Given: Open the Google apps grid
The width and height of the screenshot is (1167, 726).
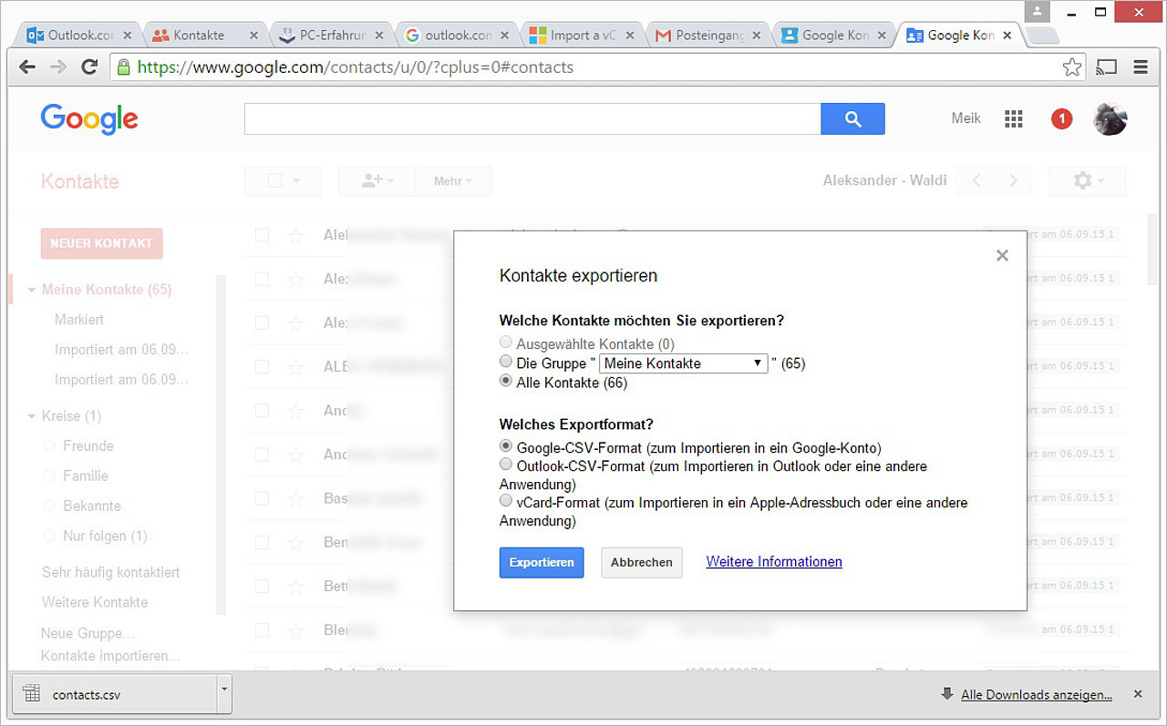Looking at the screenshot, I should 1014,118.
